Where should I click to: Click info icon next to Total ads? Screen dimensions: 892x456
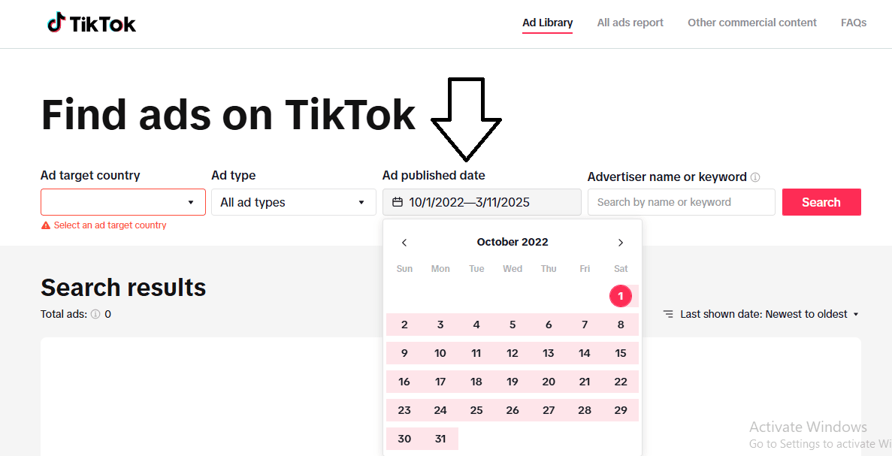[95, 315]
